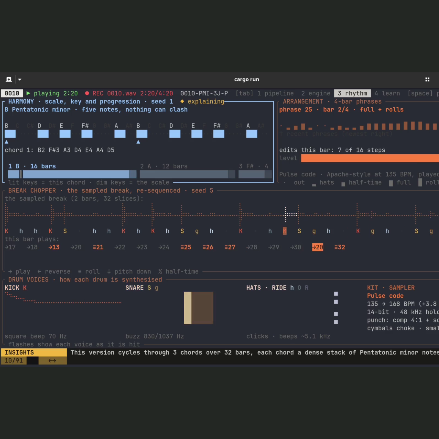This screenshot has width=439, height=439.
Task: Click the yellow diamond beside "explaining"
Action: (182, 101)
